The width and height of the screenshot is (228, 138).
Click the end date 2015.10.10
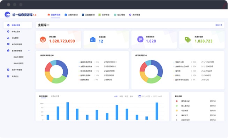[158, 96]
